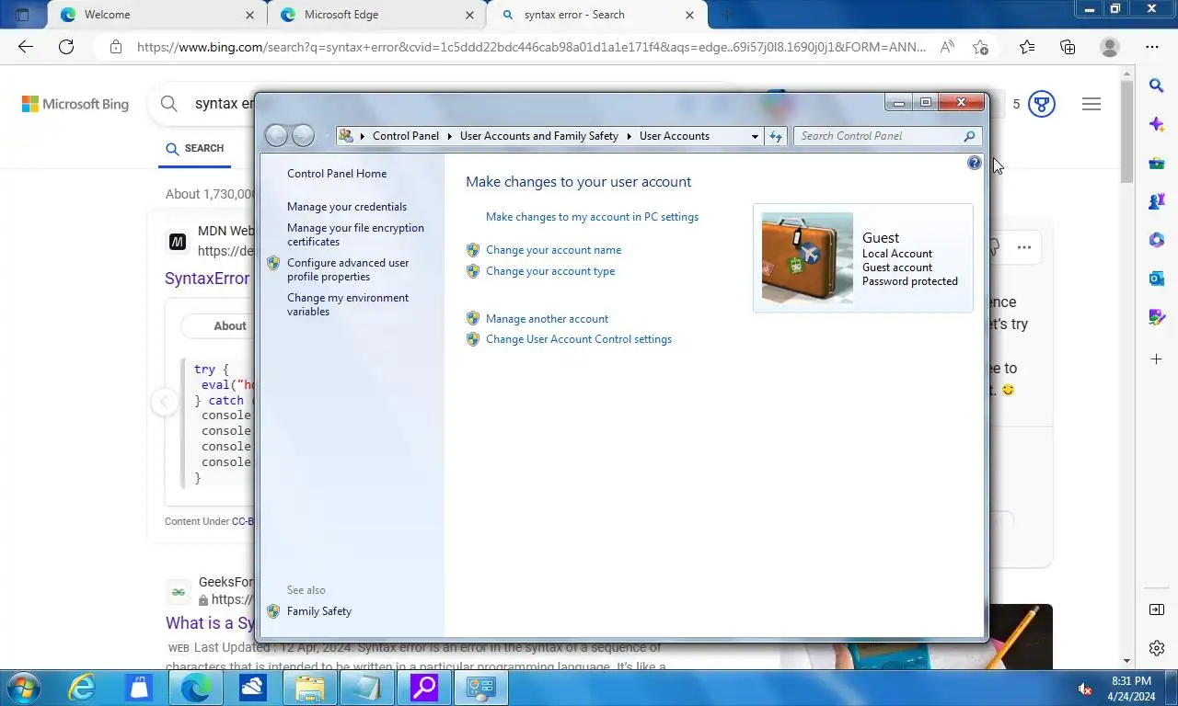Open the Magnifier app on taskbar
The height and width of the screenshot is (706, 1178).
(424, 688)
